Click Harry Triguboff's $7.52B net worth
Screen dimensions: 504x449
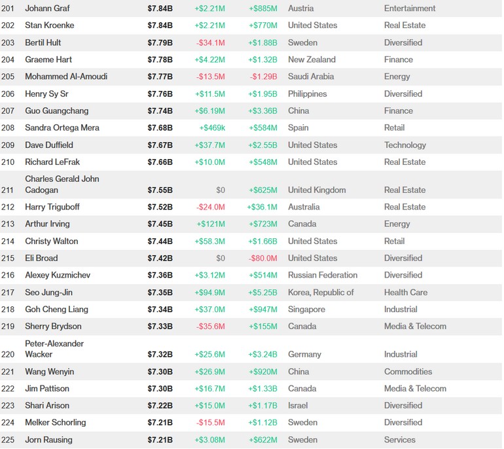(160, 207)
